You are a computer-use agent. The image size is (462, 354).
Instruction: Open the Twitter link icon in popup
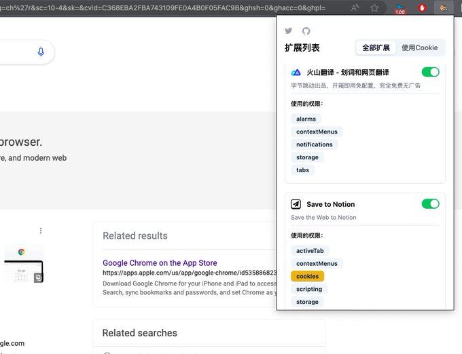[289, 31]
